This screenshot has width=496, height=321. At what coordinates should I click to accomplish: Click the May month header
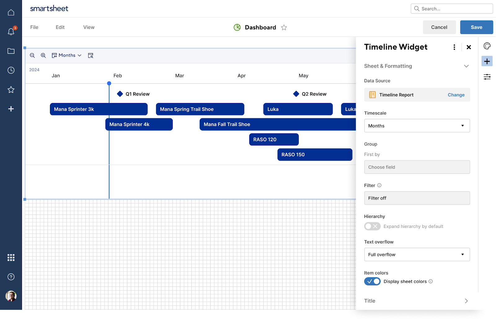pyautogui.click(x=303, y=76)
